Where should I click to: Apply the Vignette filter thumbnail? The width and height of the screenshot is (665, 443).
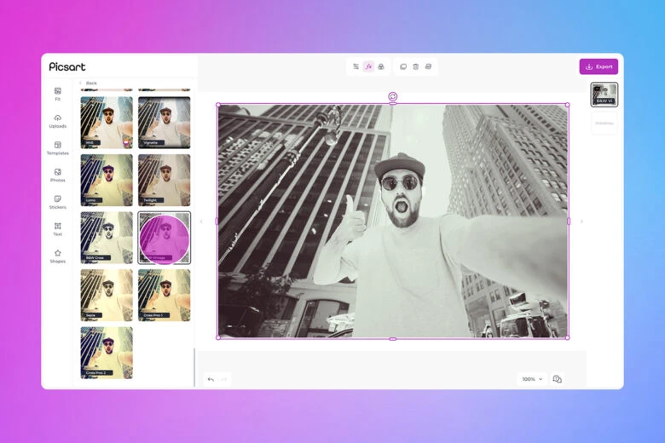pos(164,122)
